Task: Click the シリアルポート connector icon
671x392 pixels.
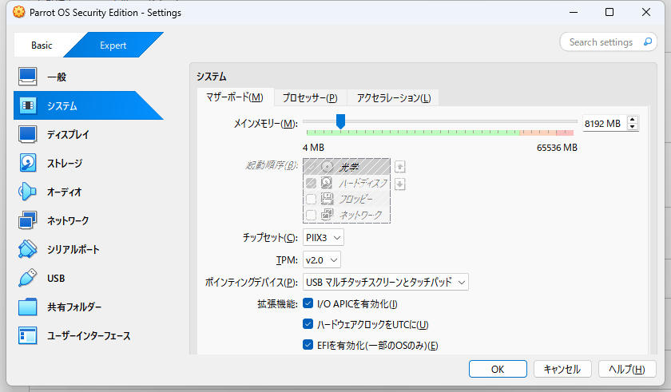Action: pos(28,249)
